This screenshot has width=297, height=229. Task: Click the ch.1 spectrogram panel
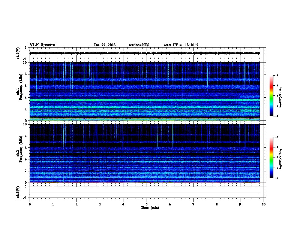pos(144,91)
